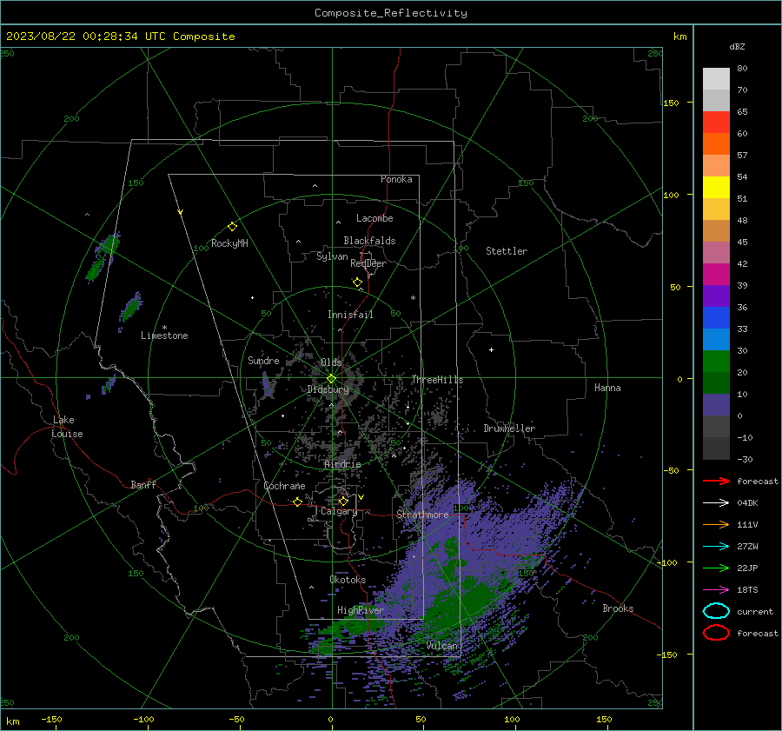Click the red forecast ellipse legend icon

[716, 633]
